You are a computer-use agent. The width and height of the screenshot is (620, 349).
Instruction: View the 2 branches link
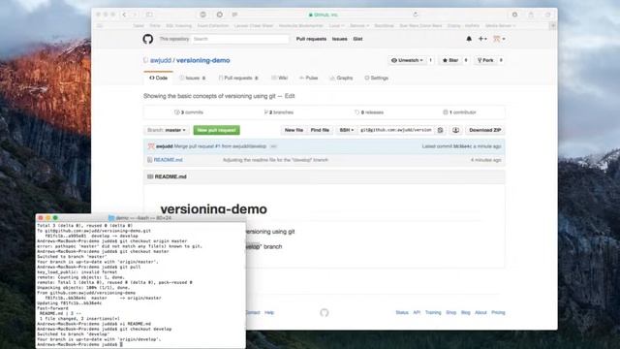[279, 112]
